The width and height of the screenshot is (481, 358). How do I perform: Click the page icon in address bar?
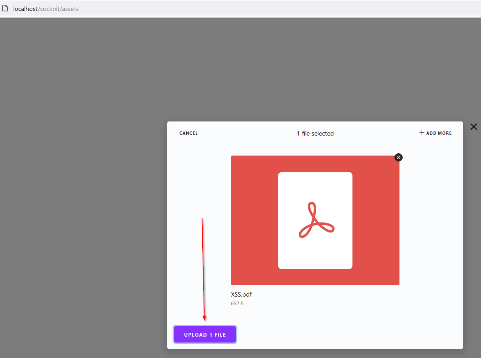tap(5, 8)
